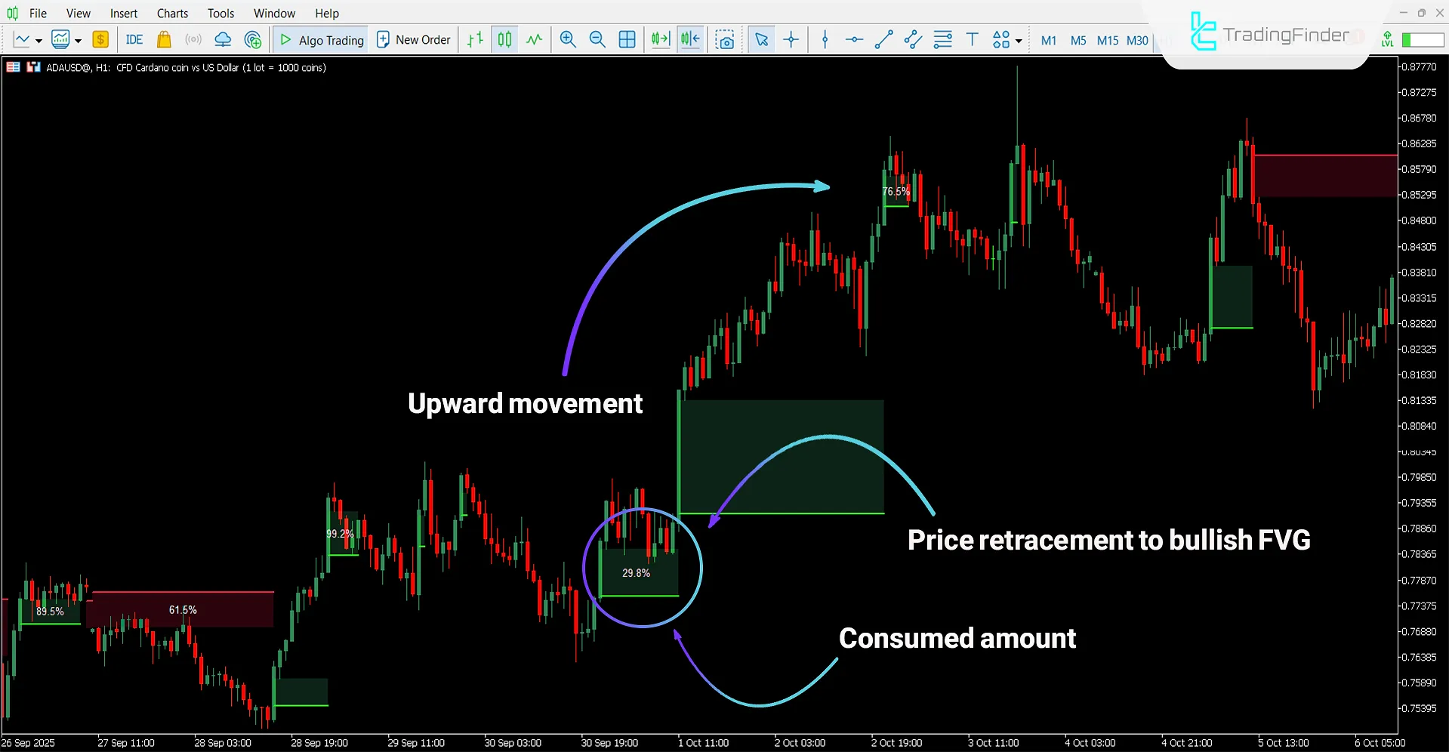Open the Insert menu
Image resolution: width=1449 pixels, height=752 pixels.
pyautogui.click(x=123, y=13)
